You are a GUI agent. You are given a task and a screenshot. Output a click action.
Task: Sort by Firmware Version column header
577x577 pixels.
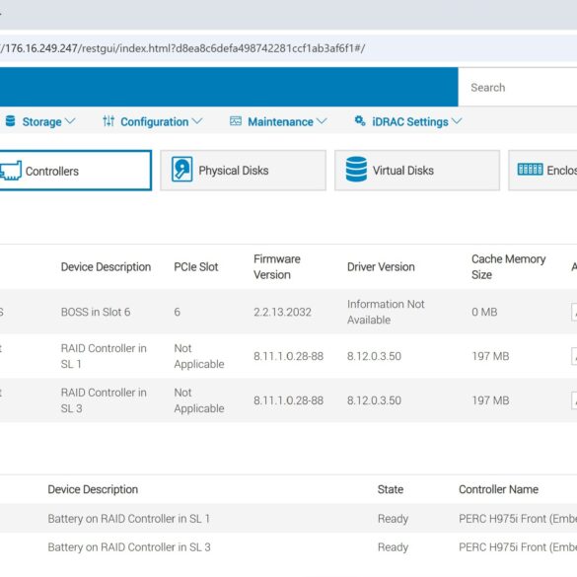(277, 266)
